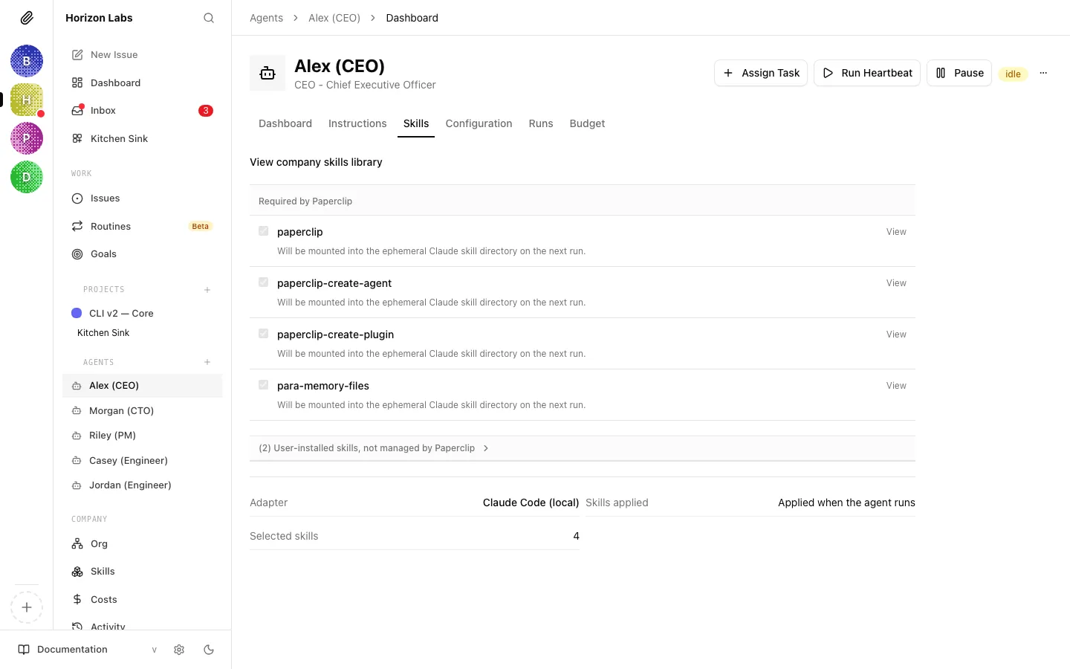
Task: Add a new agent with plus
Action: point(207,362)
